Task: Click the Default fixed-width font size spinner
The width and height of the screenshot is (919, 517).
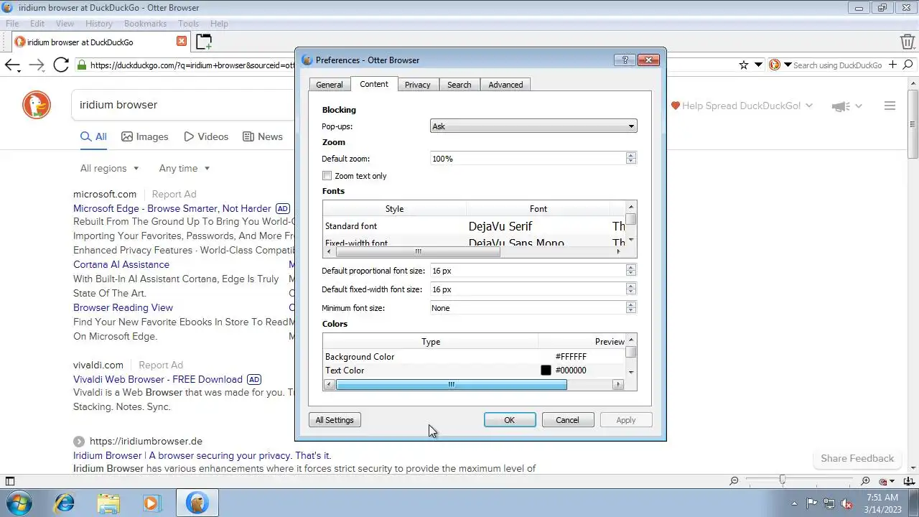Action: pos(630,289)
